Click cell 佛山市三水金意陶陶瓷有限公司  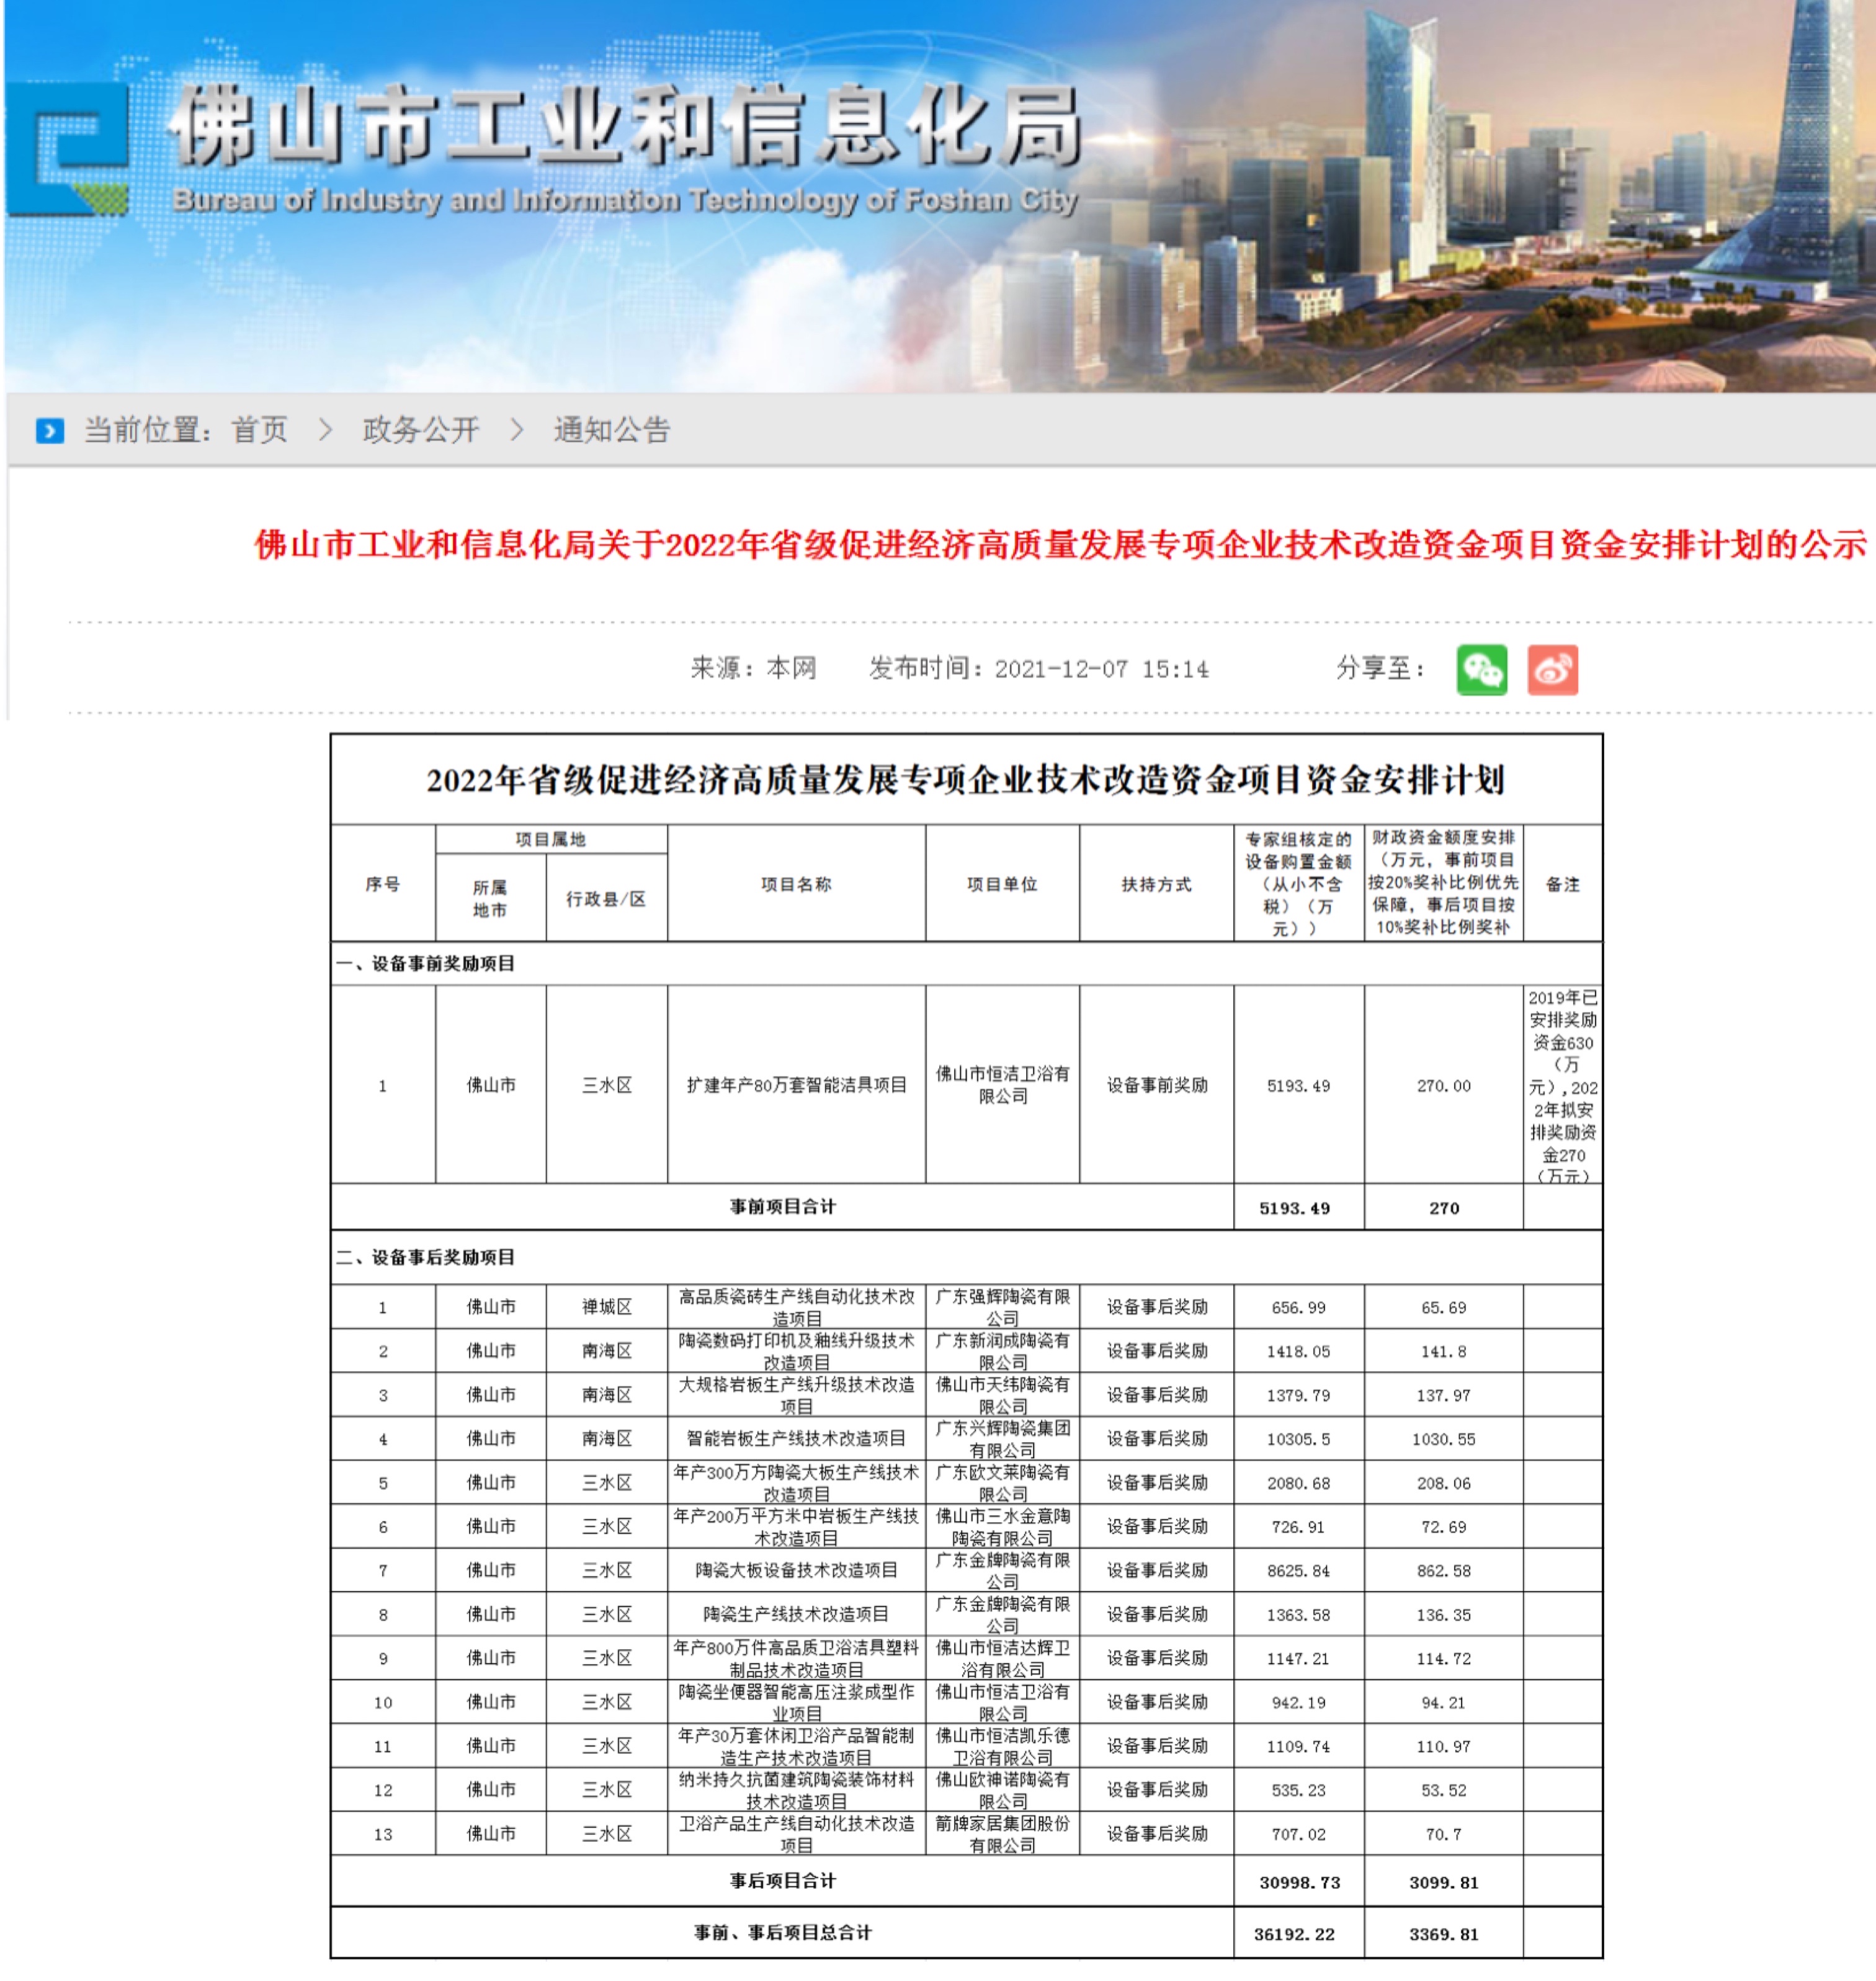[x=1002, y=1527]
